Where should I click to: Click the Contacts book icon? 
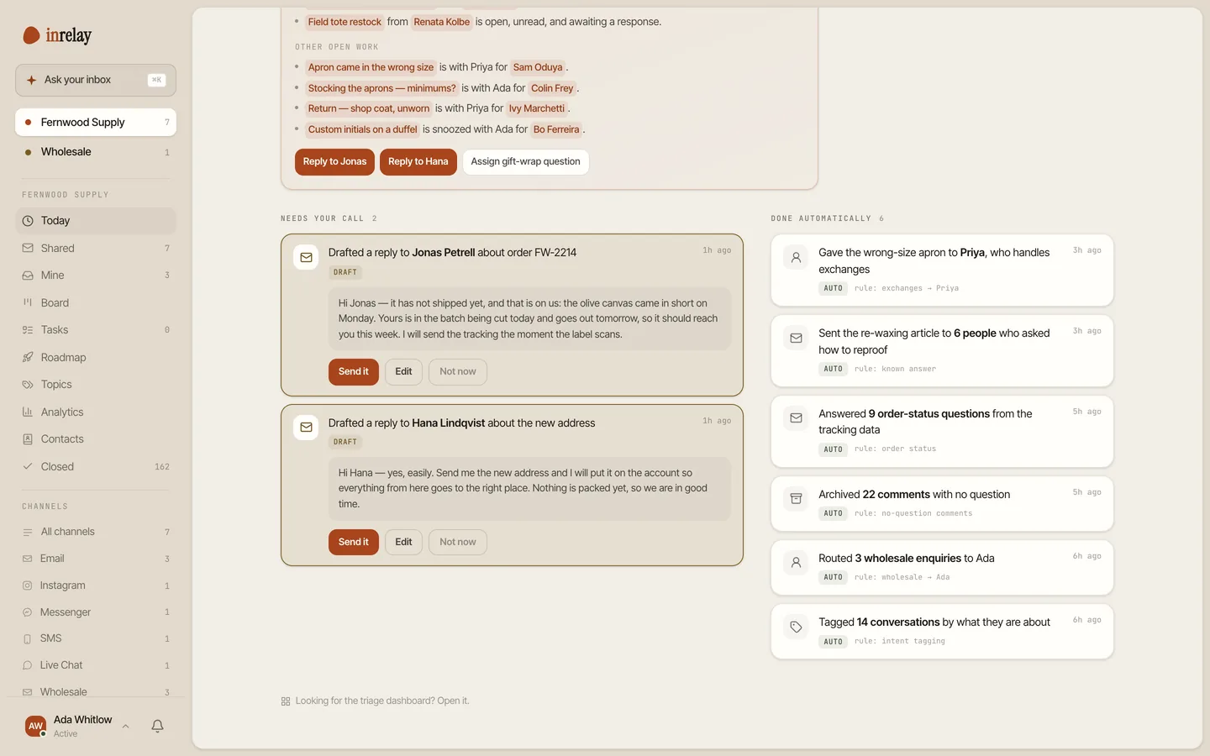[28, 439]
